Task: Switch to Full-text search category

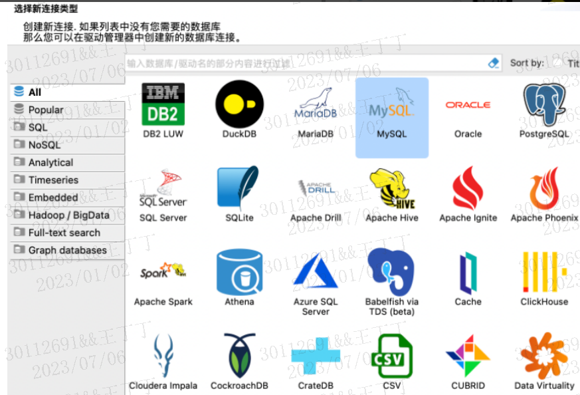Action: click(x=67, y=233)
